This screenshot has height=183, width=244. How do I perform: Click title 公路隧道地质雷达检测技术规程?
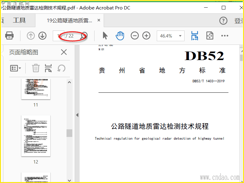[160, 126]
